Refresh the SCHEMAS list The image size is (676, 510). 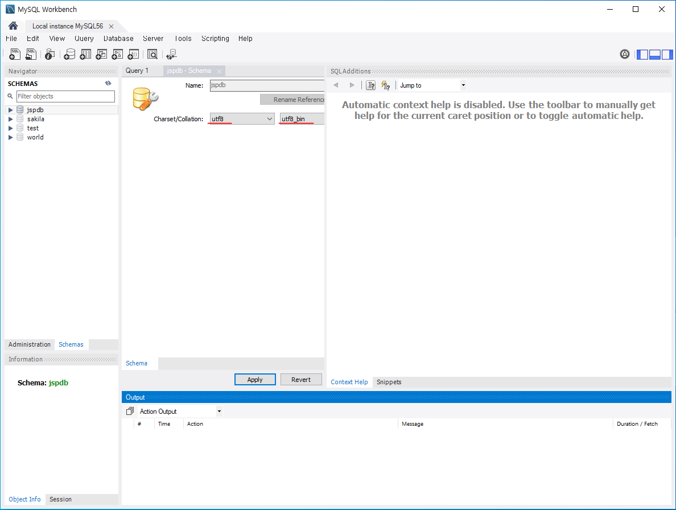click(108, 83)
